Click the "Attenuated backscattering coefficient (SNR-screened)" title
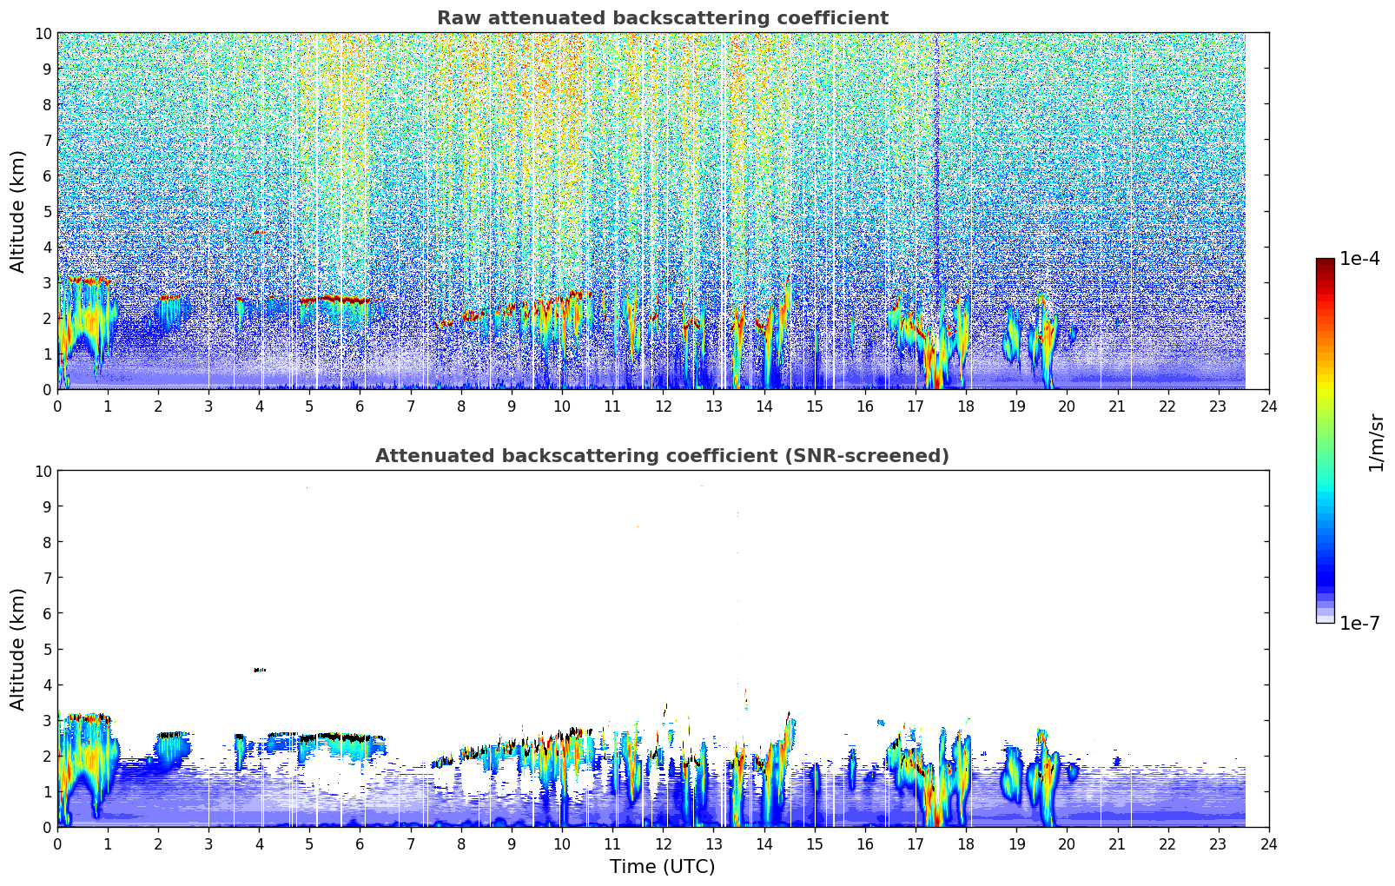 (662, 456)
